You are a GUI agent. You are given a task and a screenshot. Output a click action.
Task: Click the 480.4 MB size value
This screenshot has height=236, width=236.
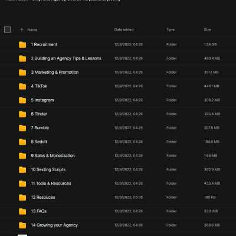(212, 58)
